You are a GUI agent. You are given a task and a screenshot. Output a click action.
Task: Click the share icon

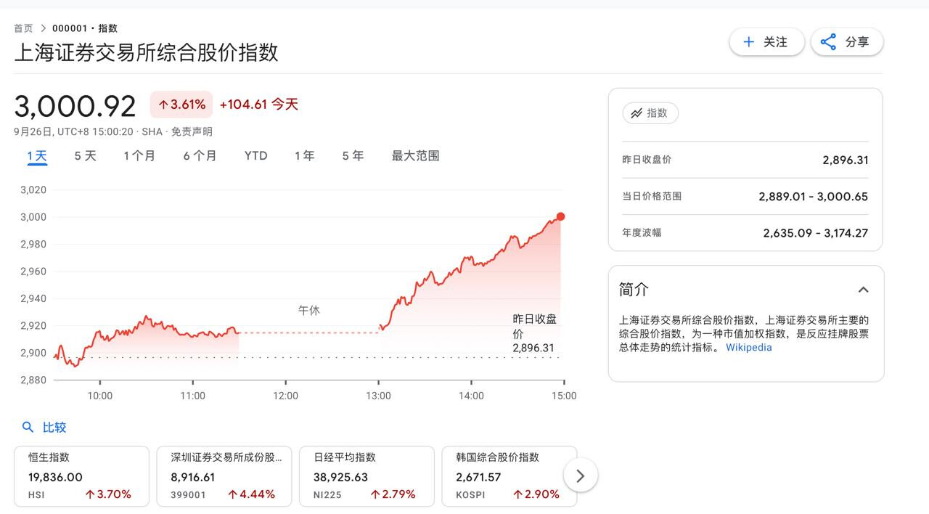tap(828, 42)
